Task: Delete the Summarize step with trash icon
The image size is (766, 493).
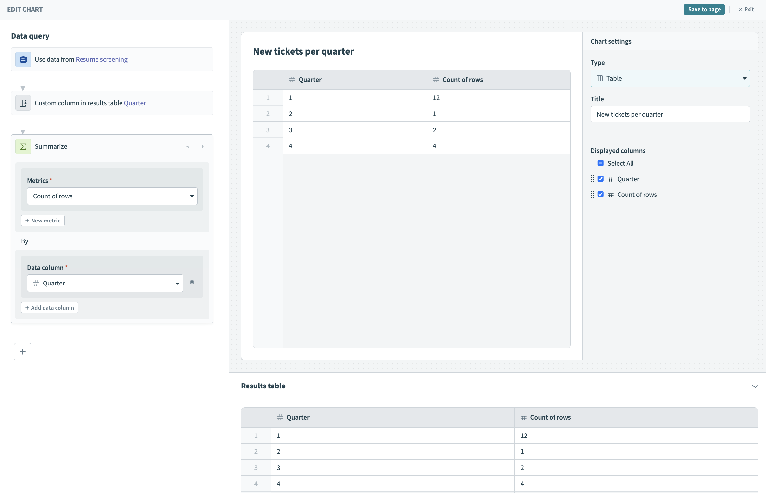Action: [x=204, y=146]
